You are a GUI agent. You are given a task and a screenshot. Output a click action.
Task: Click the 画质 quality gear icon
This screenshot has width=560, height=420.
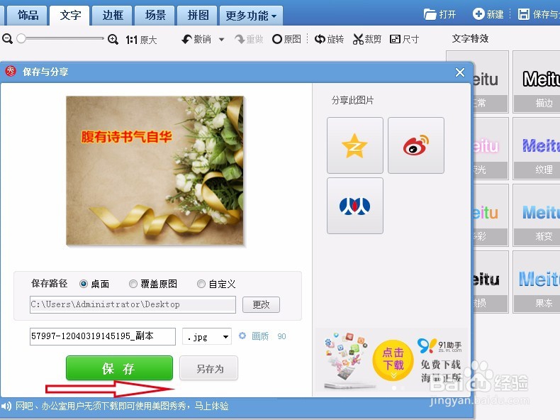(242, 336)
